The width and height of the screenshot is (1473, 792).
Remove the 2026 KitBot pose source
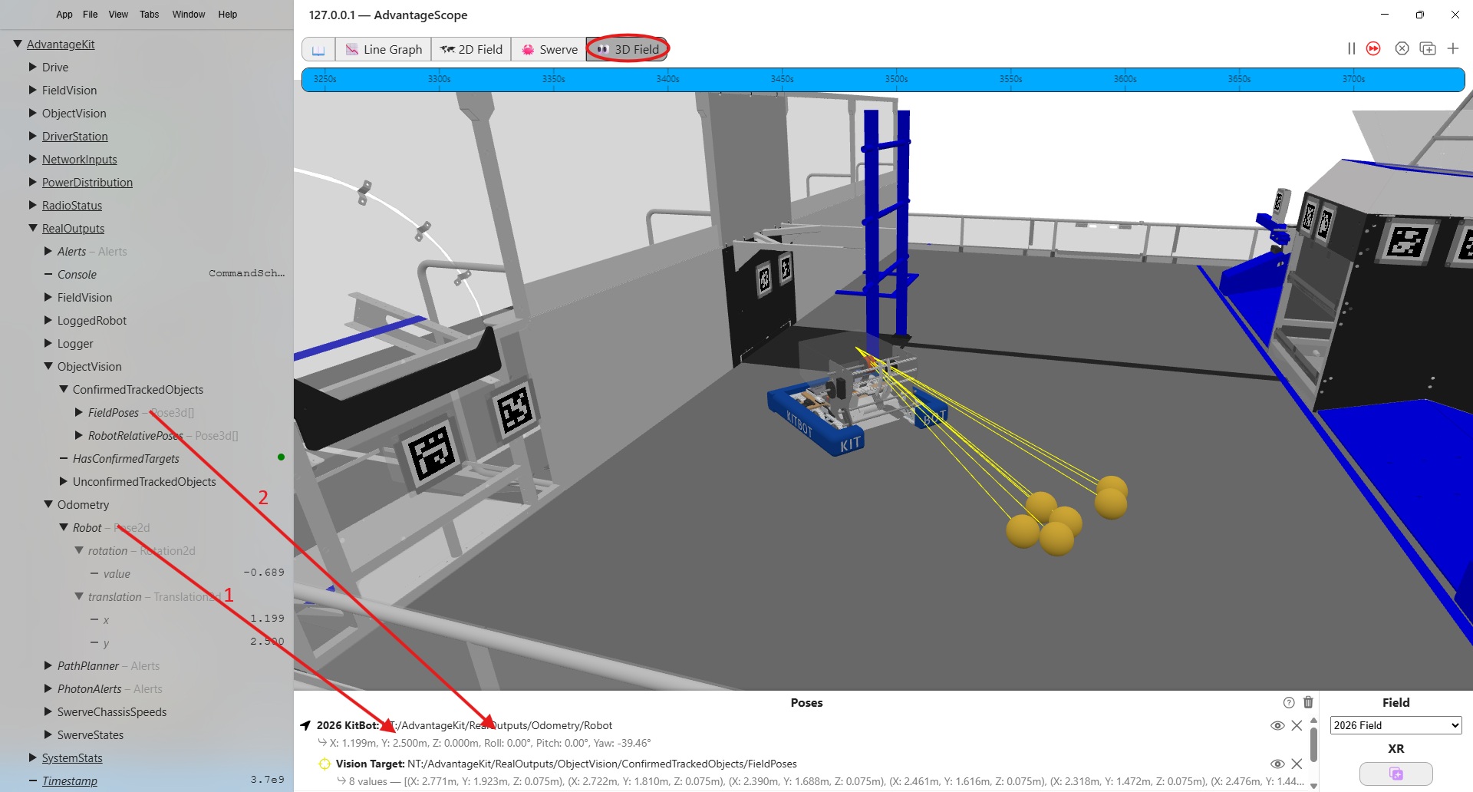[x=1297, y=725]
